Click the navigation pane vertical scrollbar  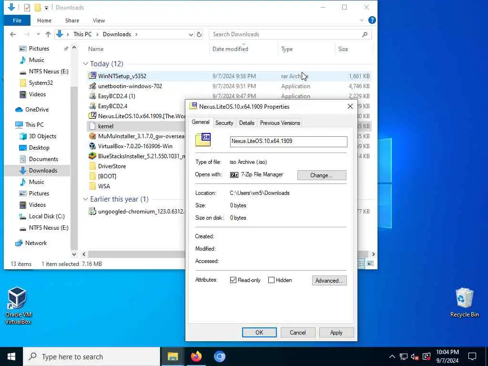click(74, 168)
